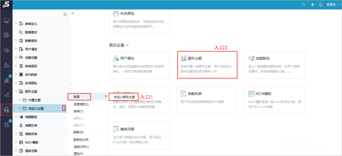Screen dimensions: 342x156
Task: Click the three-dot menu beside 自定义主题
Action: (x=64, y=108)
